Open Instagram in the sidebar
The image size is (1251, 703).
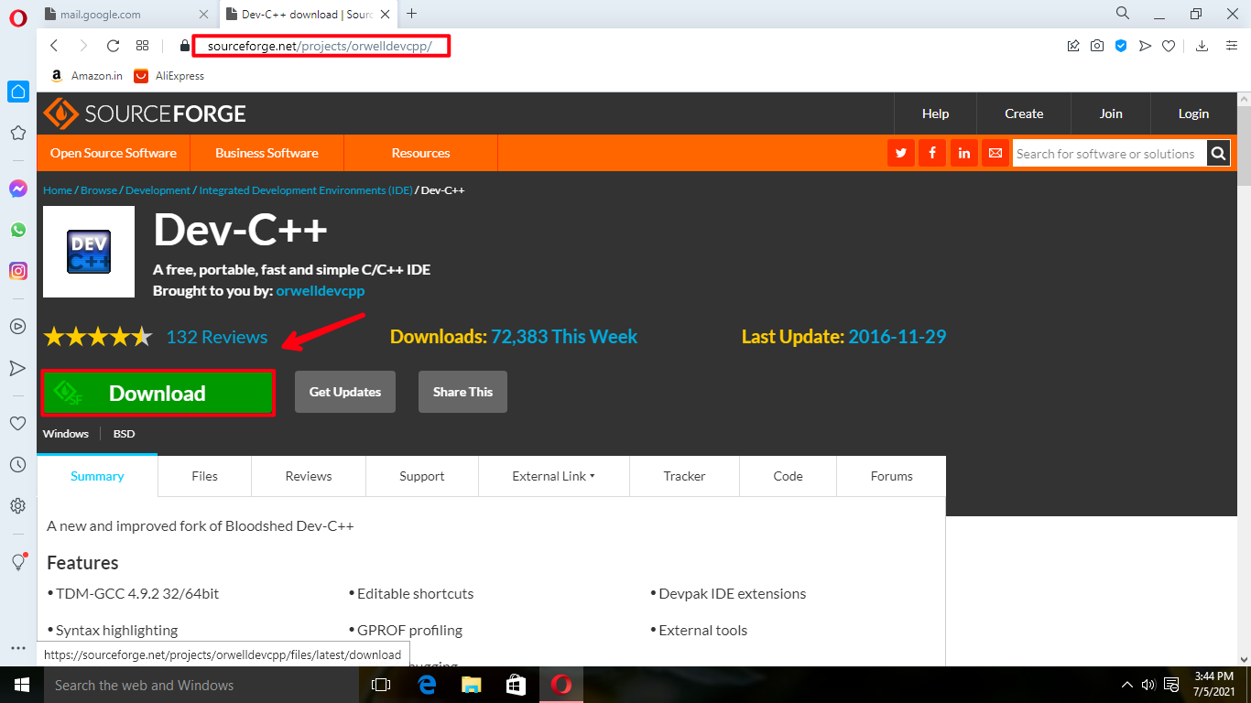coord(18,271)
